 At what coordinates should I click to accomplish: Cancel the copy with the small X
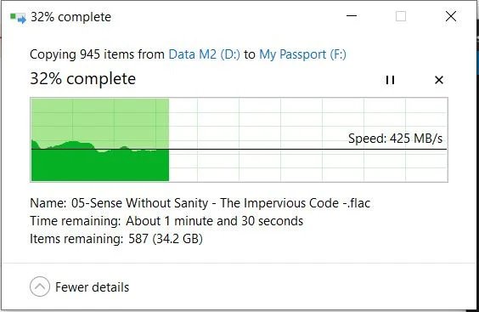(x=439, y=80)
